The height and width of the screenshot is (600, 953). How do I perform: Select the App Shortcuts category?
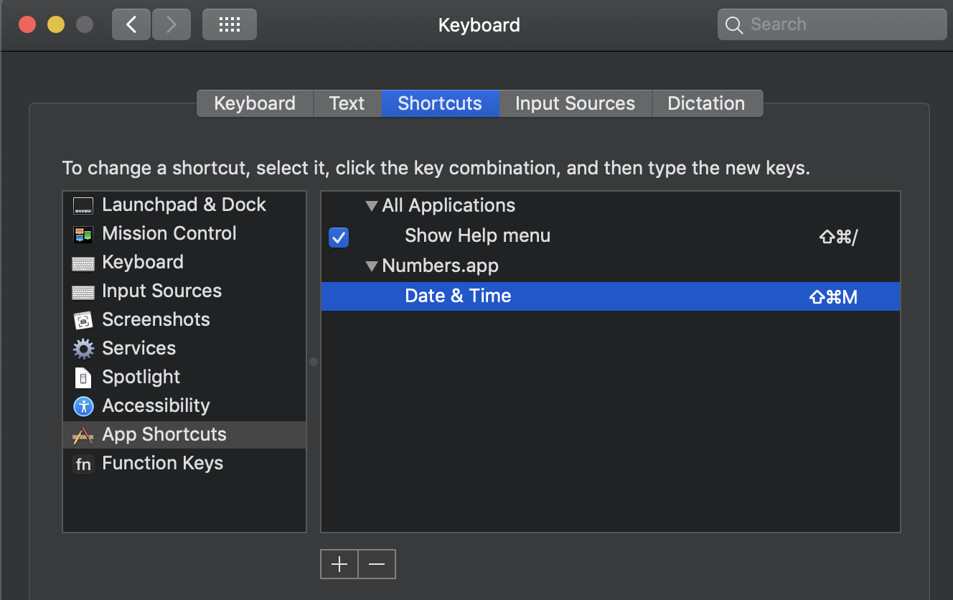pos(164,434)
